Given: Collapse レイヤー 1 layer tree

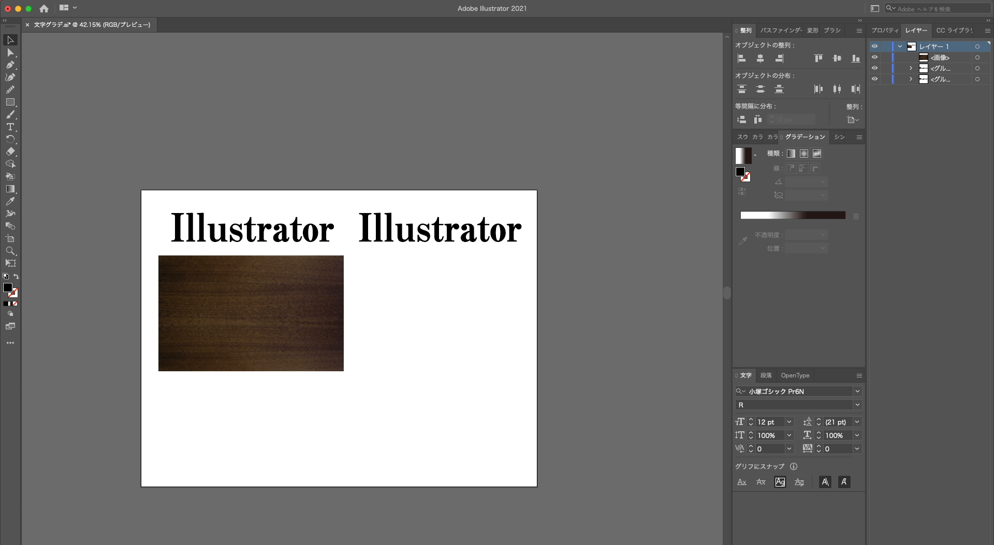Looking at the screenshot, I should (x=900, y=47).
